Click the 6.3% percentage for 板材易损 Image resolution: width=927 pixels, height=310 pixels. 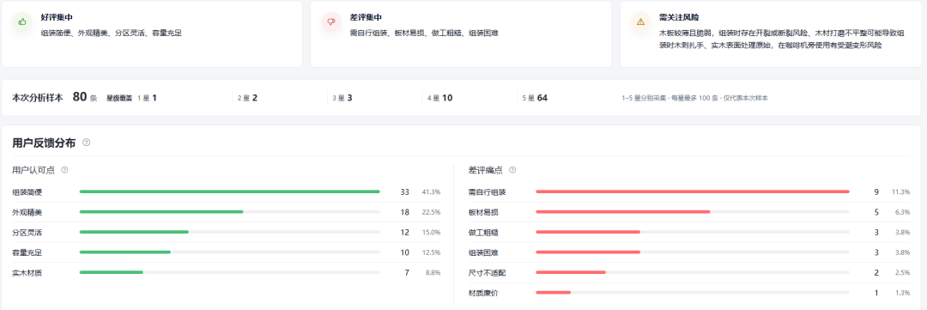(903, 212)
